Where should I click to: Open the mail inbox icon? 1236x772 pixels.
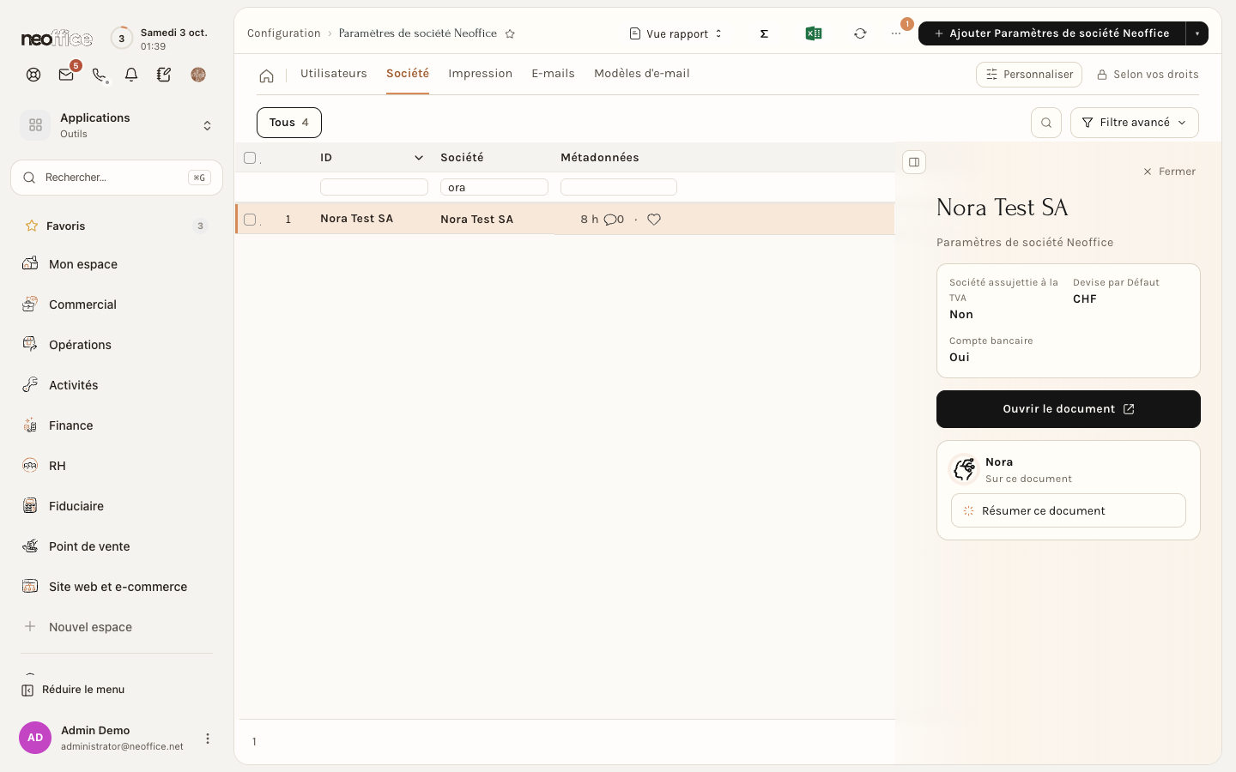tap(66, 75)
